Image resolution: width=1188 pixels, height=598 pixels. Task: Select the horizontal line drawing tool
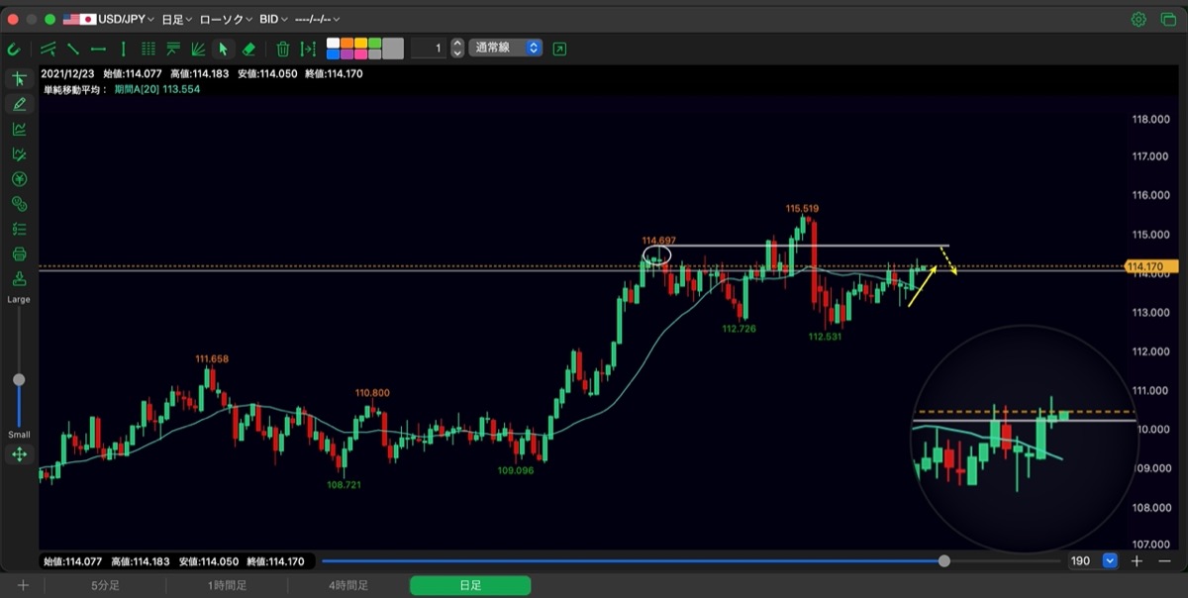[98, 49]
